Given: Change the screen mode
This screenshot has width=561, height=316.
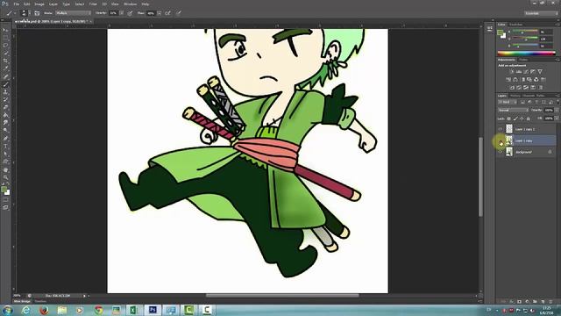Looking at the screenshot, I should pos(5,207).
